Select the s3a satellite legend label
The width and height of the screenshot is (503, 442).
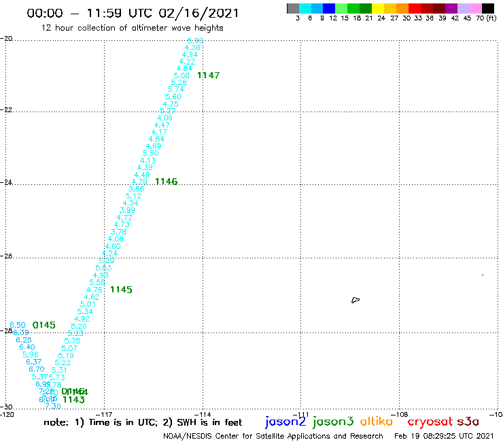coord(468,422)
